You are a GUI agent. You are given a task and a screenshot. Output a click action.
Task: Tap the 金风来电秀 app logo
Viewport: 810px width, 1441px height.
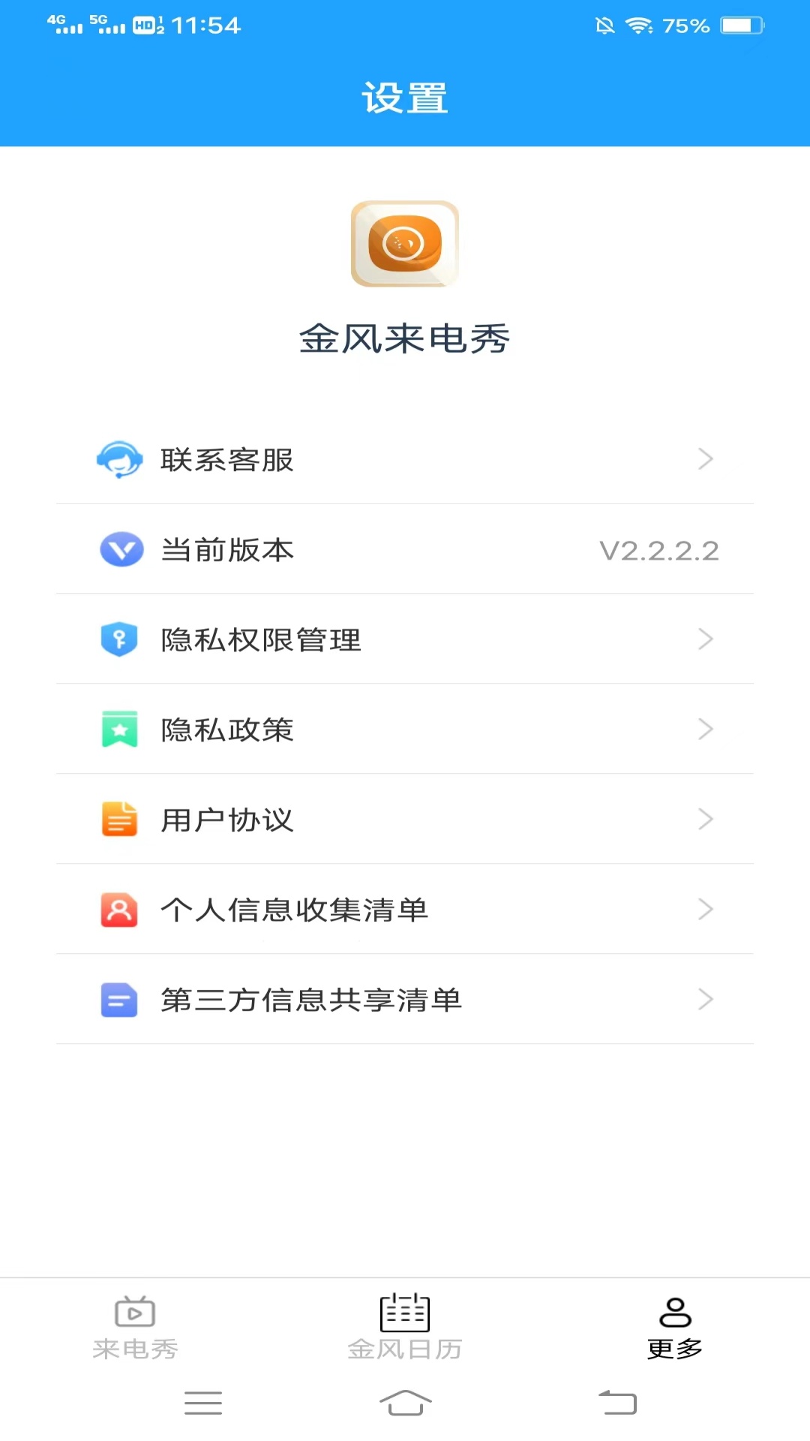point(405,244)
